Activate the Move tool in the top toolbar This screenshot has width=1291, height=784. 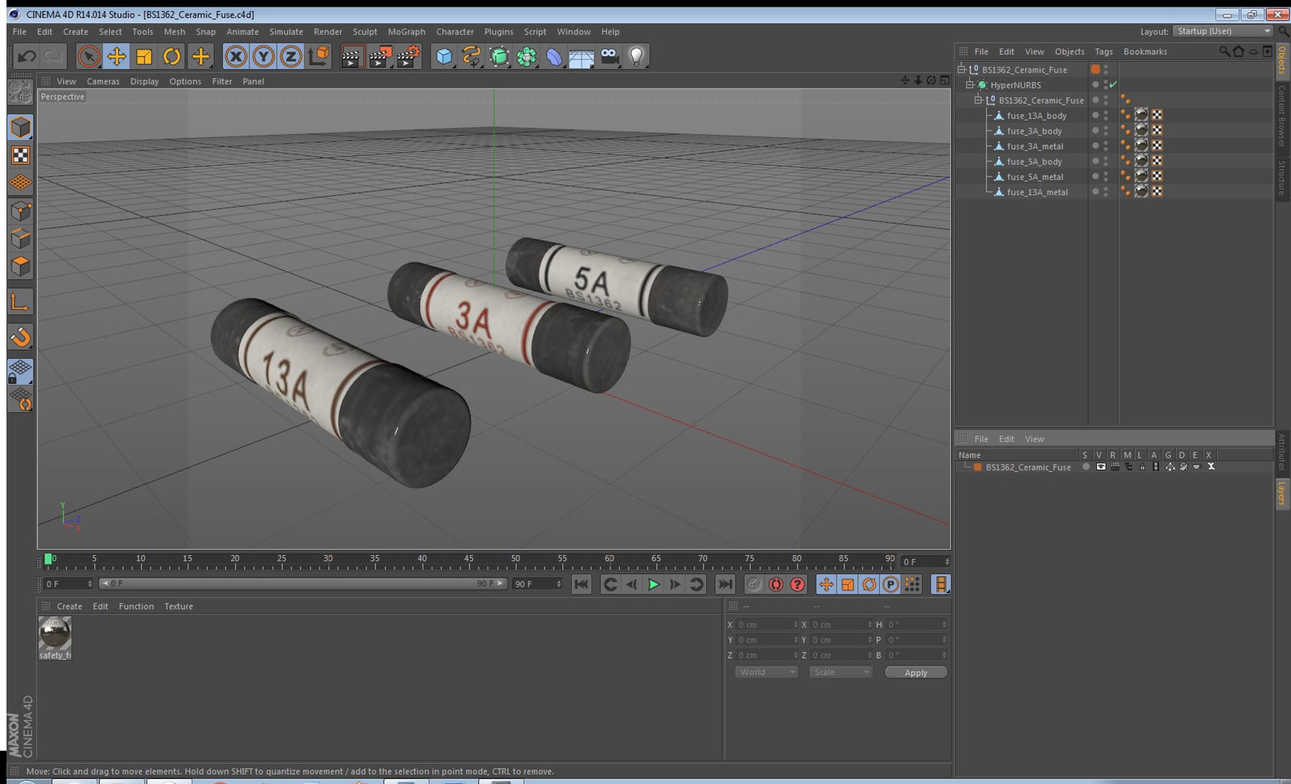pos(116,56)
